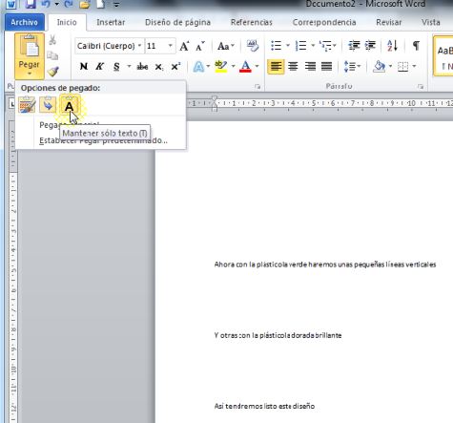The image size is (453, 423).
Task: Toggle italic formatting with K button
Action: (x=100, y=66)
